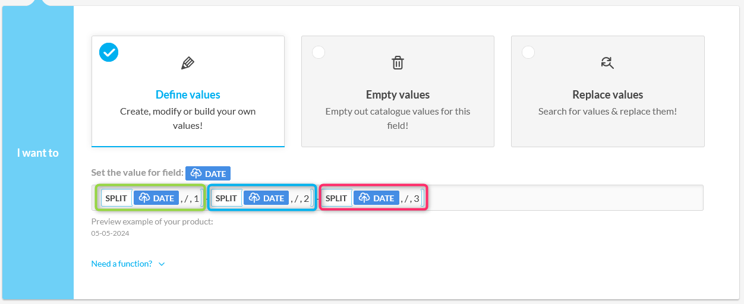Click the trash icon above Empty values
This screenshot has width=744, height=304.
click(398, 63)
